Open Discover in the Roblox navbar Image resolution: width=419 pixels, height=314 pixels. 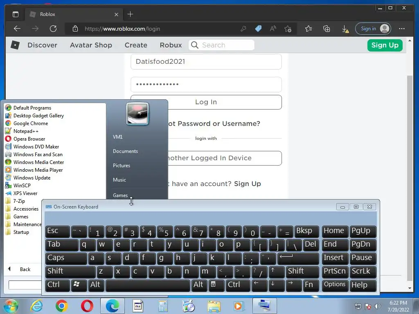point(42,45)
